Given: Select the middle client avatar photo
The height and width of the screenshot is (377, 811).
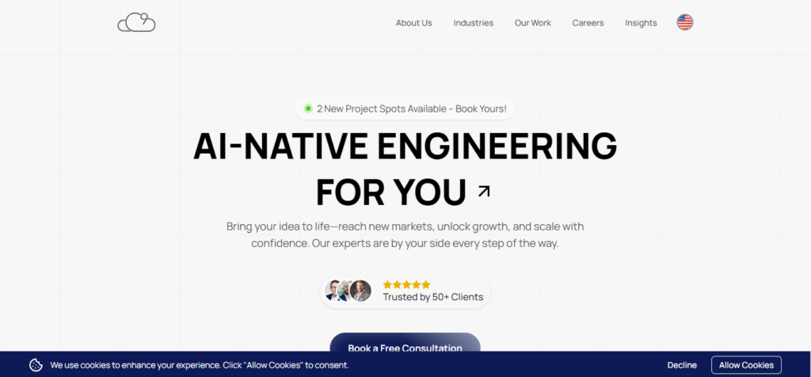Looking at the screenshot, I should pos(346,291).
